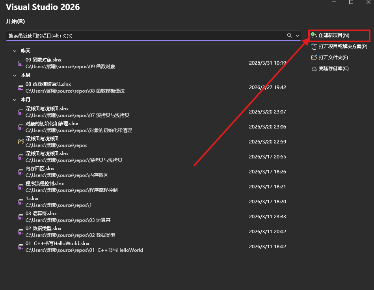Click the magnifier search icon in search box

[x=290, y=35]
